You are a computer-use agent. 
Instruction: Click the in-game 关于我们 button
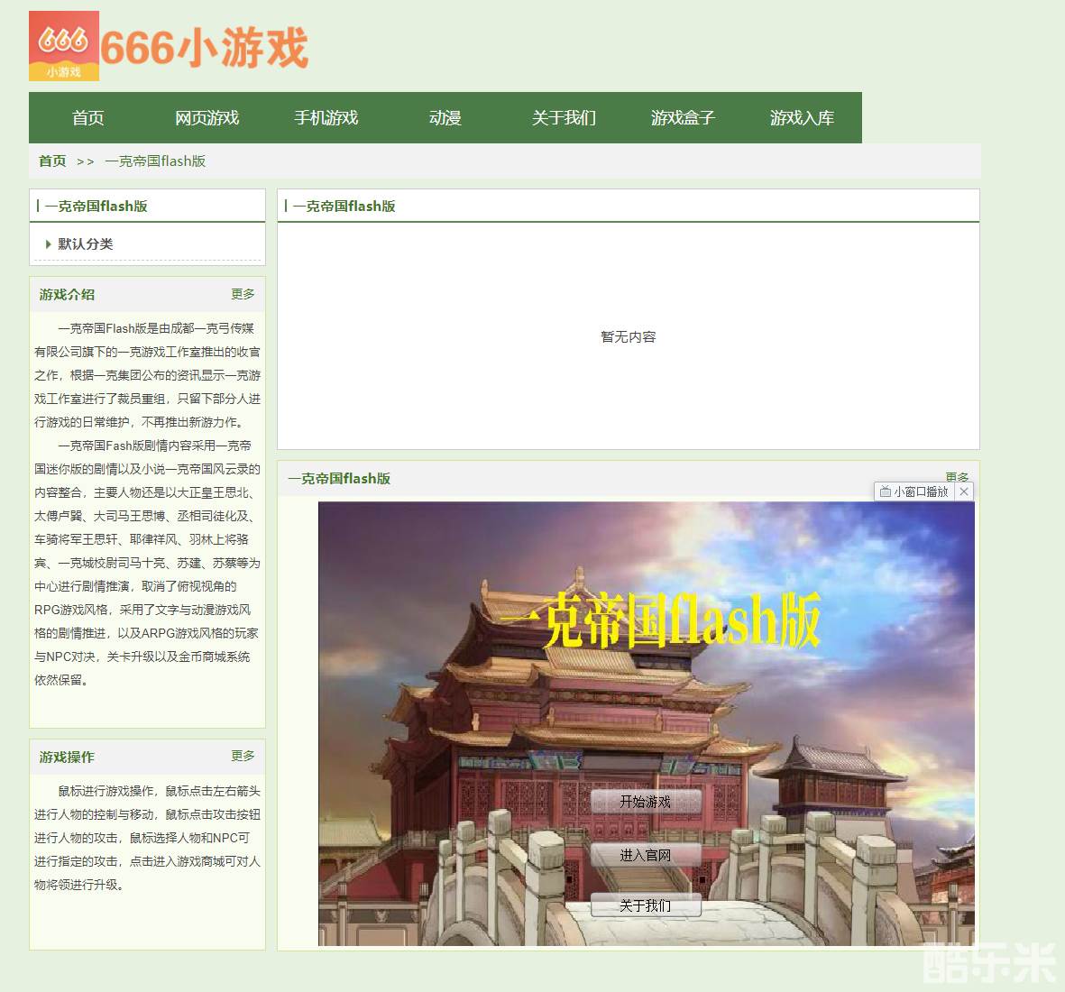pyautogui.click(x=646, y=905)
